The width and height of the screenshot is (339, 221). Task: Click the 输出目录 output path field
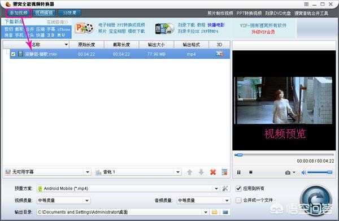pyautogui.click(x=120, y=212)
